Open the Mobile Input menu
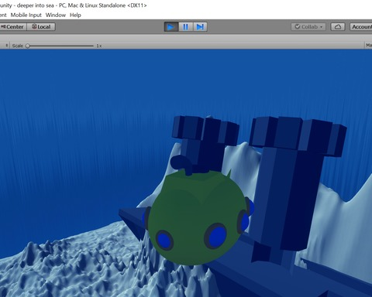 pos(26,15)
